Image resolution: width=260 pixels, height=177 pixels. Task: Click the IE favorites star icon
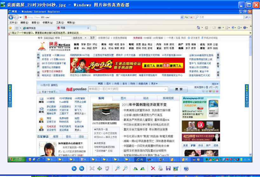point(10,28)
